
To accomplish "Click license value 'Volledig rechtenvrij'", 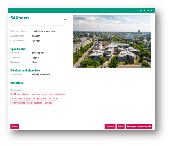I will (x=41, y=75).
